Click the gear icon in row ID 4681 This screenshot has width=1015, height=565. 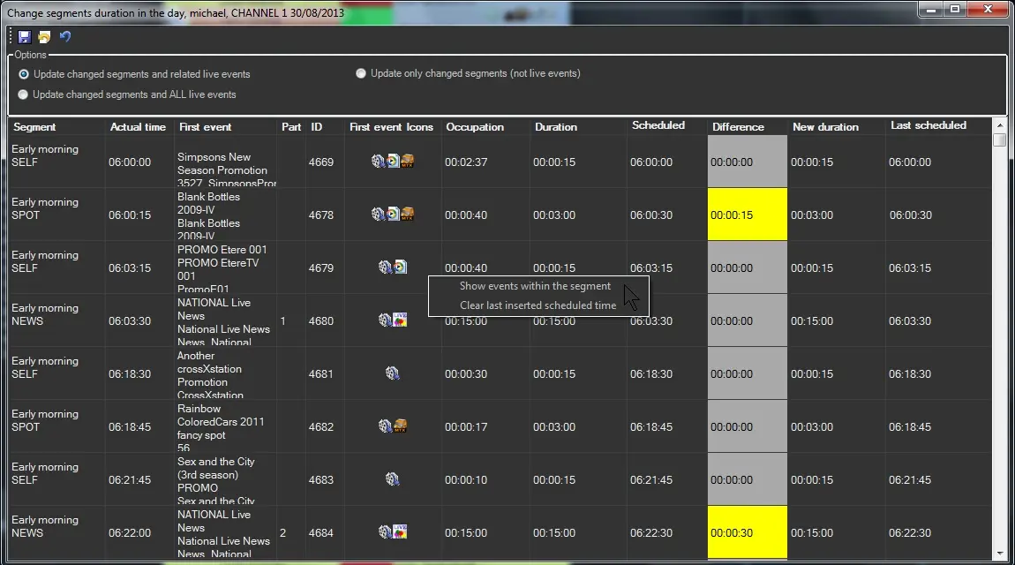(x=392, y=373)
